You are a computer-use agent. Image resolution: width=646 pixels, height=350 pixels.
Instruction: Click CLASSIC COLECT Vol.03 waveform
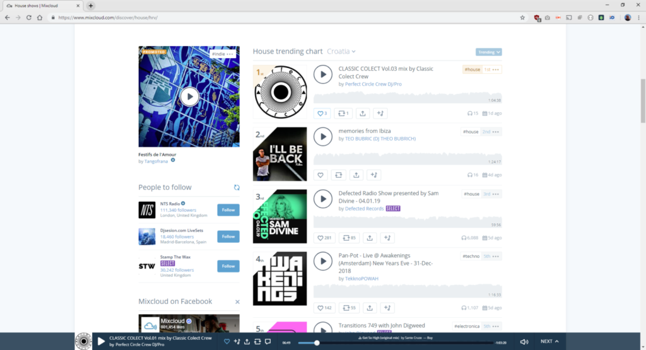pyautogui.click(x=408, y=98)
